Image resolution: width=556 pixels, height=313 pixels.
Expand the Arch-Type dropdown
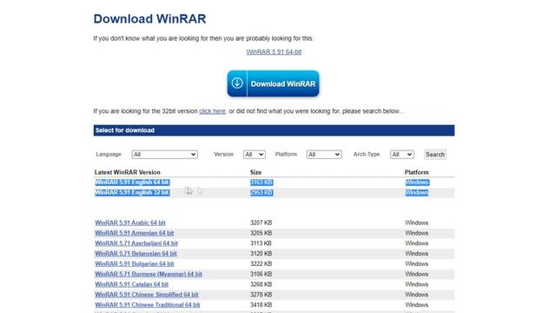click(401, 155)
